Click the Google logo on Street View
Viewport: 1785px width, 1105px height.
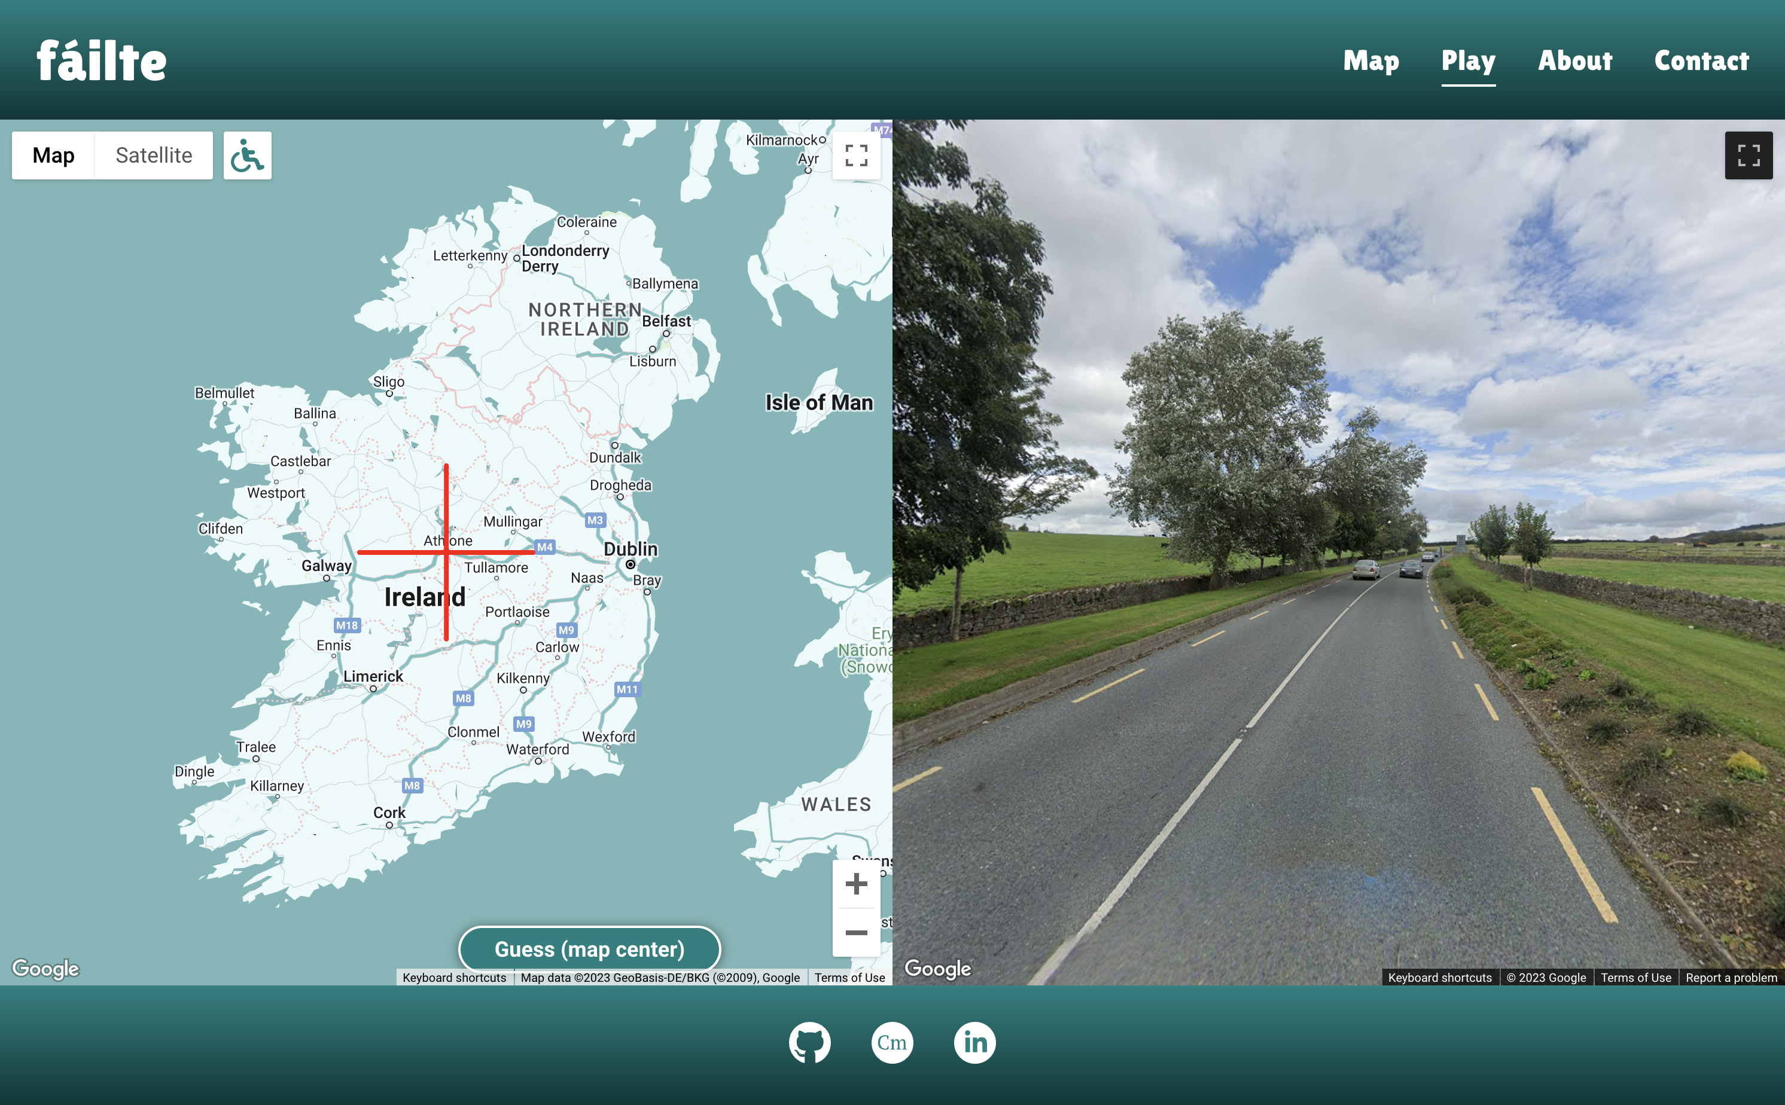pos(937,968)
